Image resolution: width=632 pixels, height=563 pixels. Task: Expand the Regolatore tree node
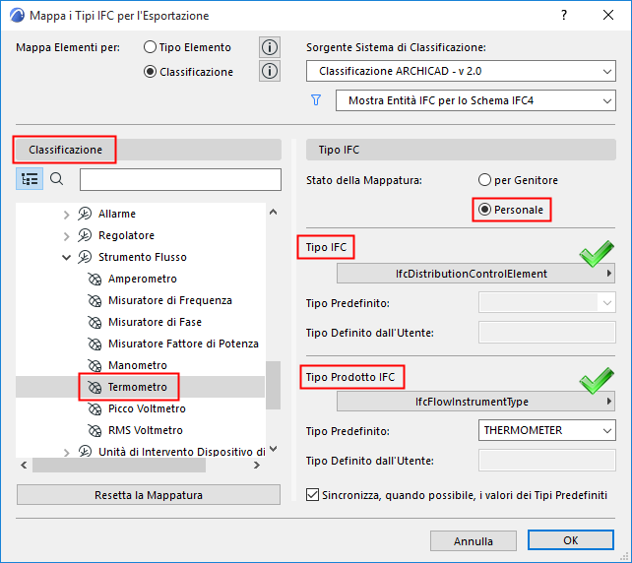tap(67, 236)
